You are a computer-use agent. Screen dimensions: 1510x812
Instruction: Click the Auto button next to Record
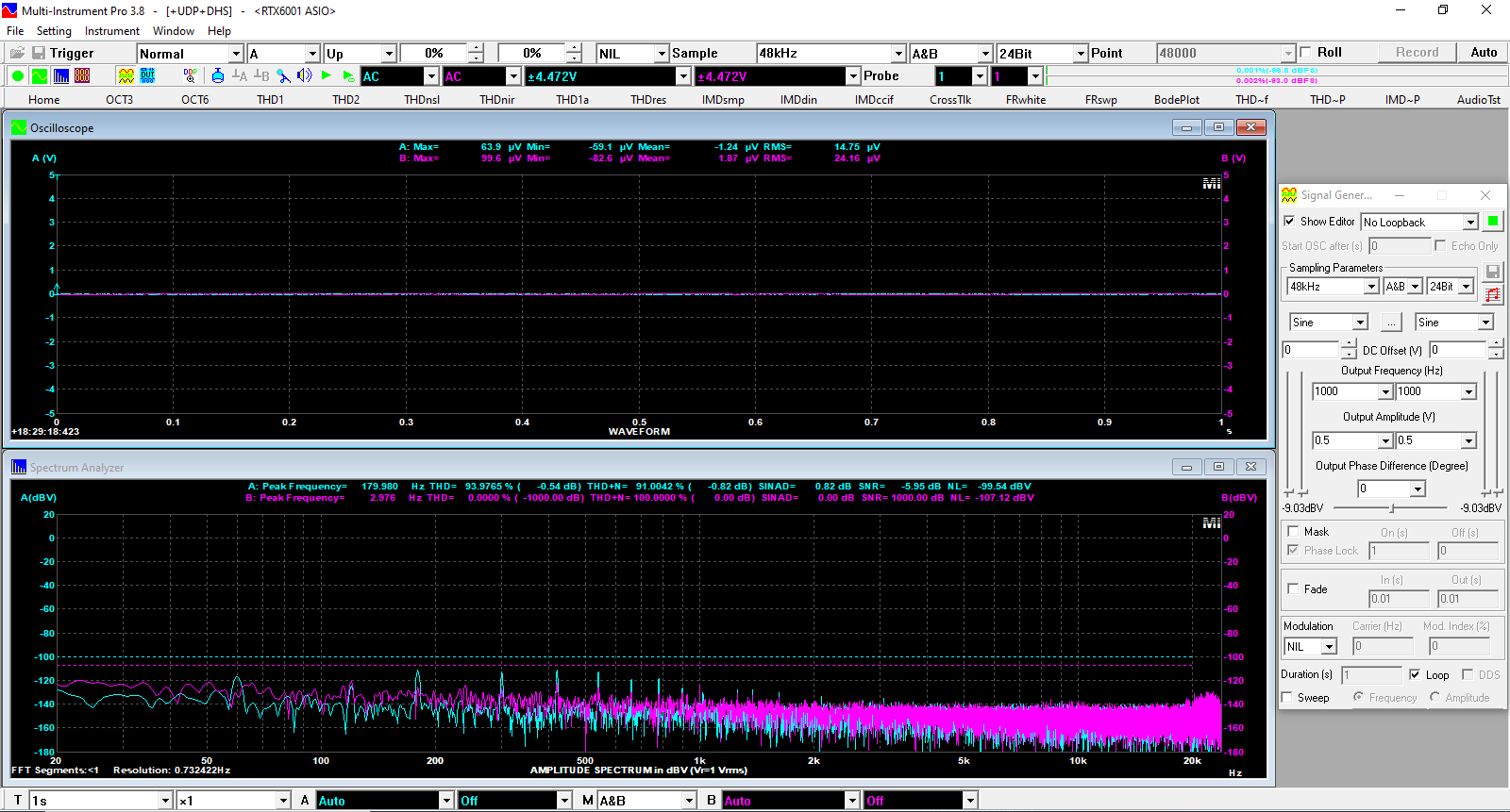[x=1484, y=53]
